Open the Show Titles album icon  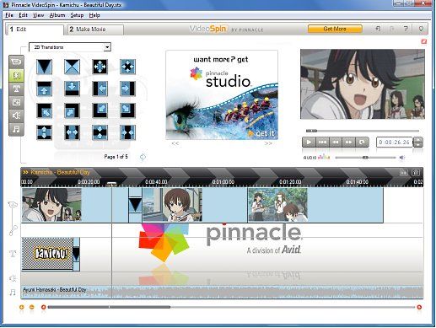tap(16, 89)
